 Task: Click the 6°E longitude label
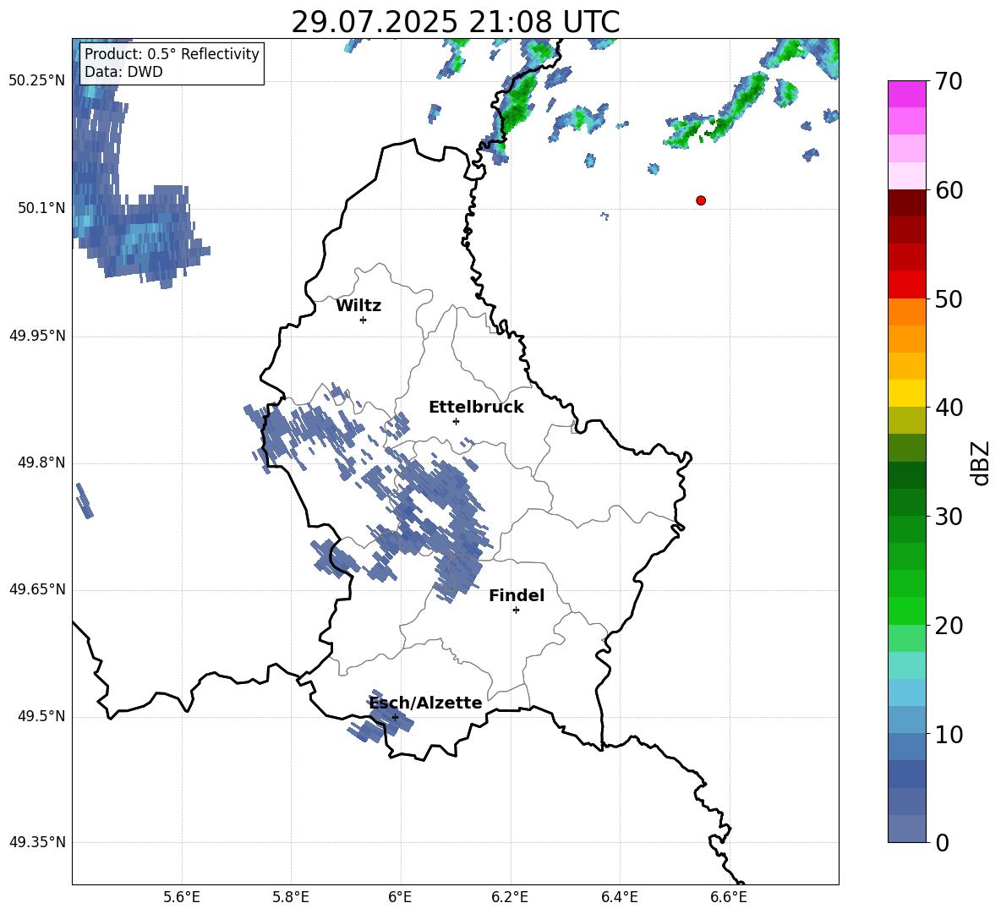[x=400, y=897]
